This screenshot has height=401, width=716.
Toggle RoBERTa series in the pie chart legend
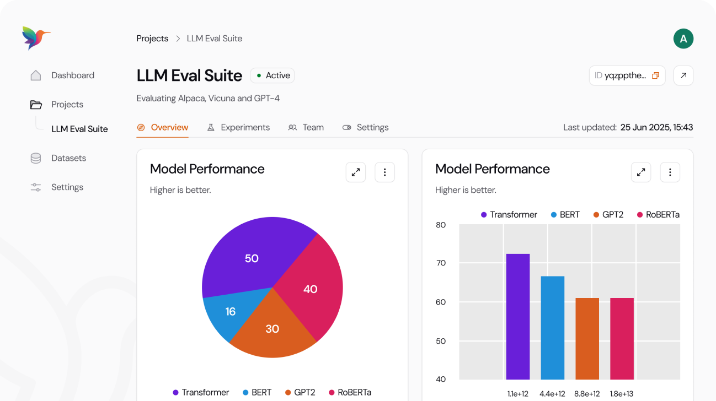pos(350,392)
